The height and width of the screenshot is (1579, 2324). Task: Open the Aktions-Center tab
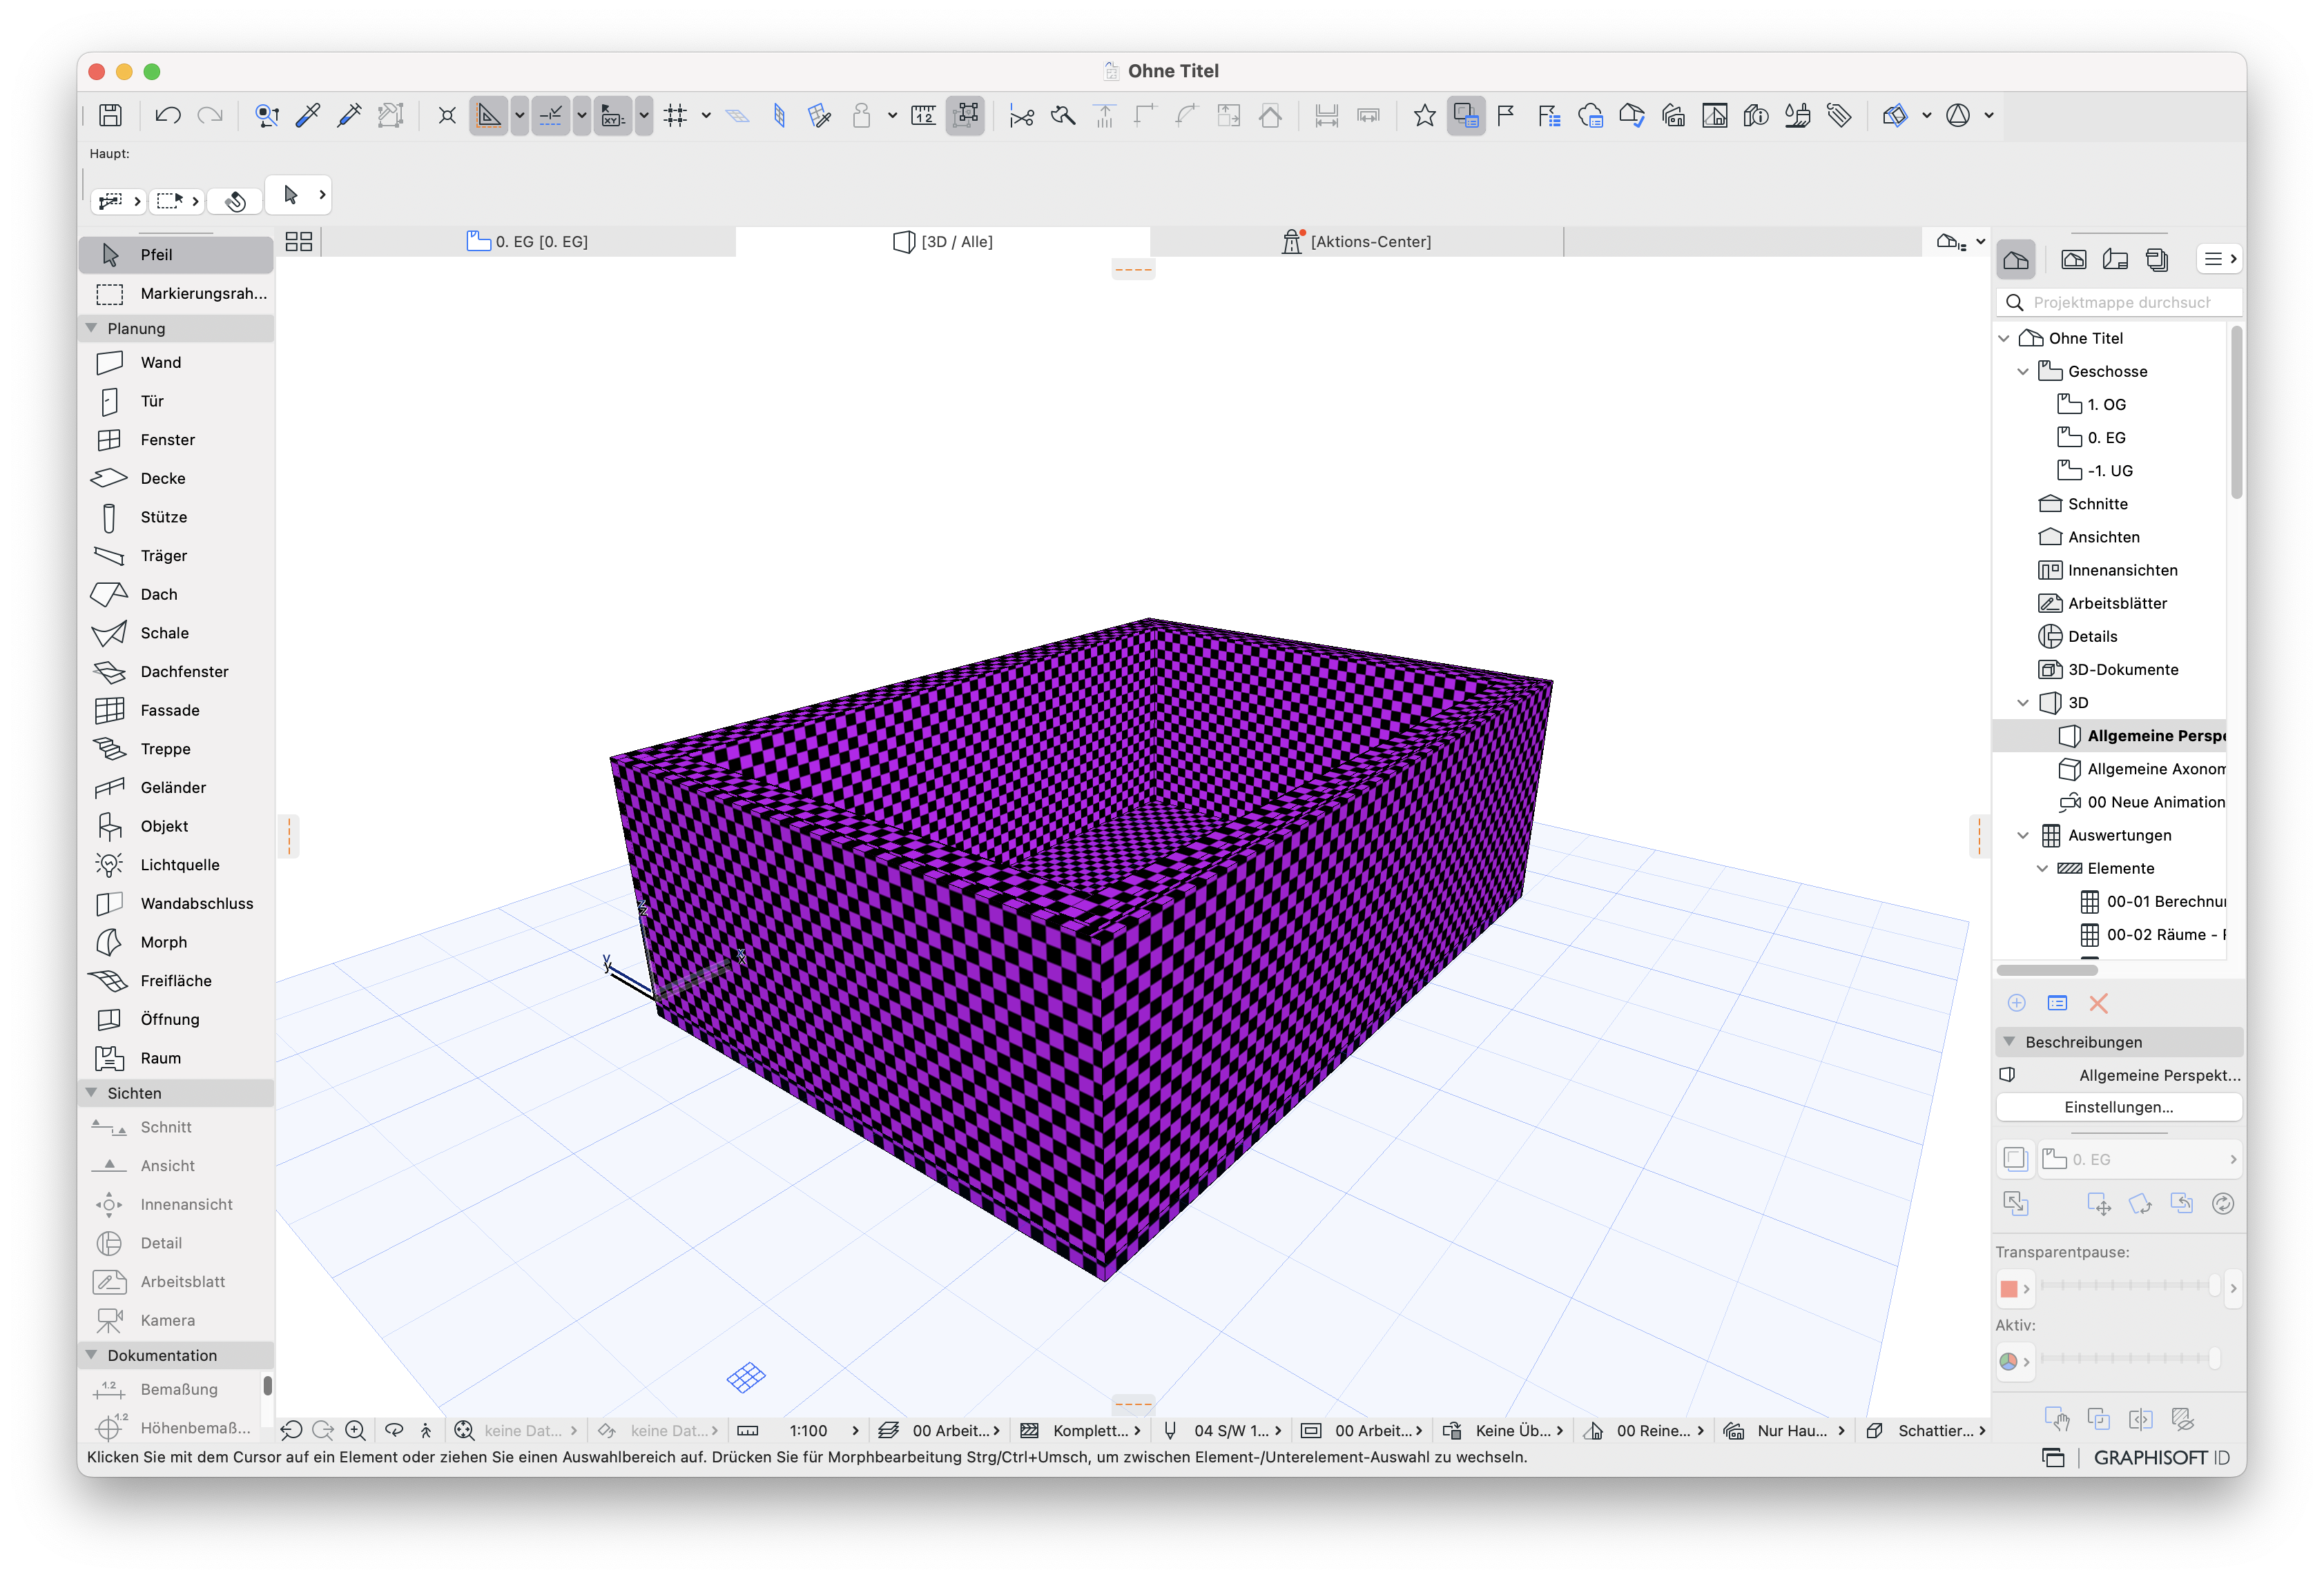coord(1357,242)
